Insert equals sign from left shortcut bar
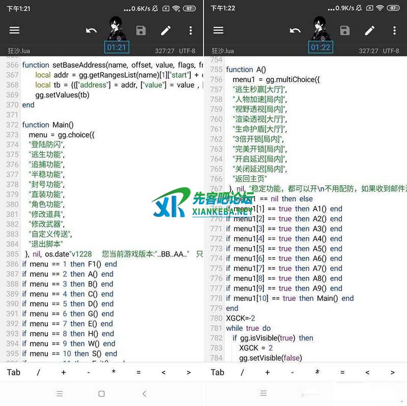Viewport: 407px width, 406px height. 138,372
